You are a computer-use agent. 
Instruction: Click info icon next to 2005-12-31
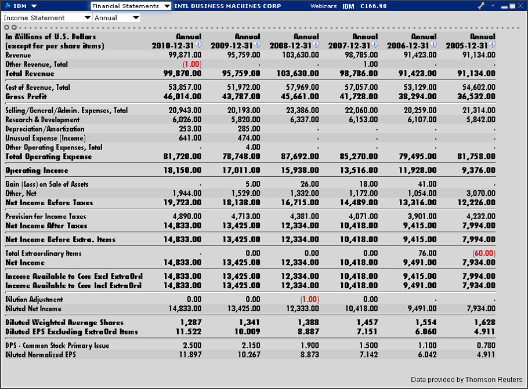tap(492, 44)
